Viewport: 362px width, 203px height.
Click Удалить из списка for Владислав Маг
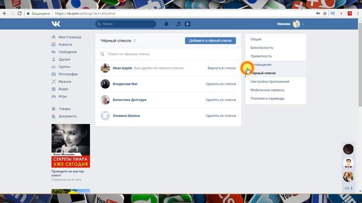pyautogui.click(x=221, y=84)
